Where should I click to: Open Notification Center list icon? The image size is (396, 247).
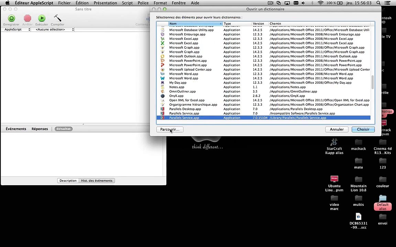click(387, 3)
